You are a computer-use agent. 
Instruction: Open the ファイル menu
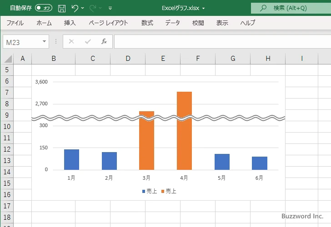click(15, 23)
